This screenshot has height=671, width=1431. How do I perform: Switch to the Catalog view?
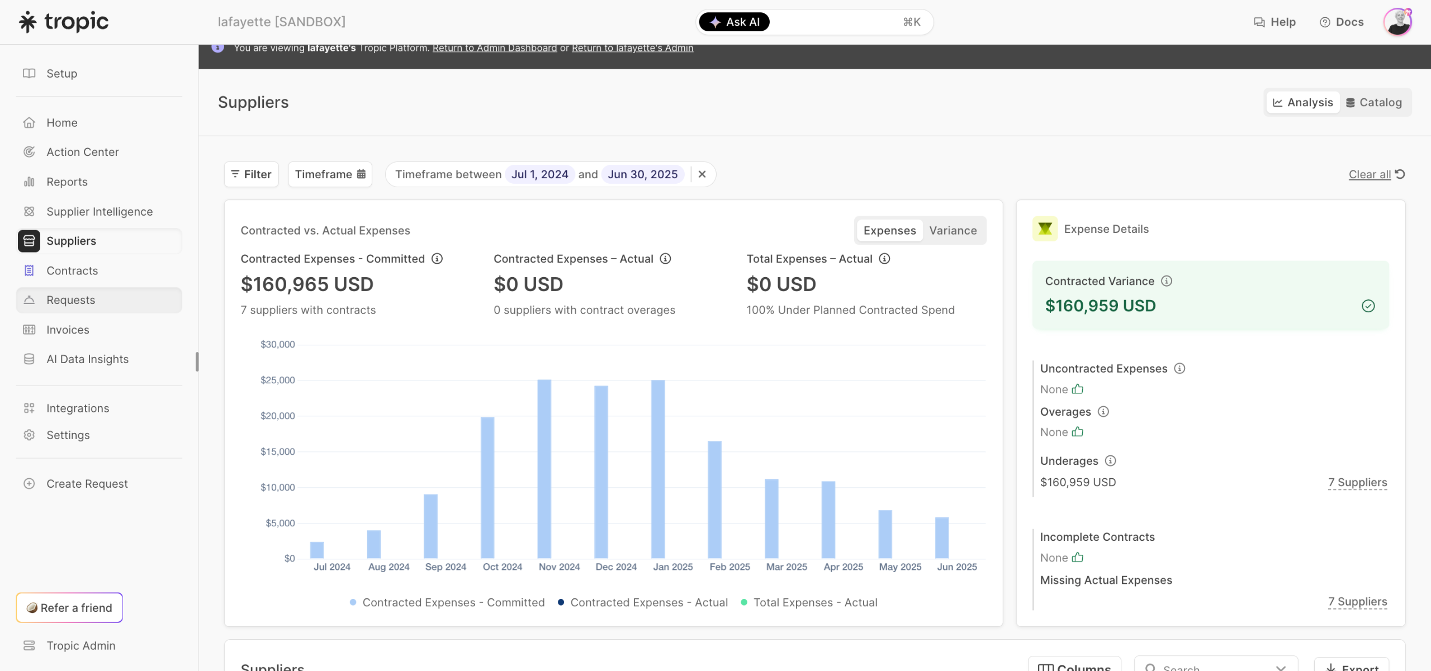coord(1374,102)
